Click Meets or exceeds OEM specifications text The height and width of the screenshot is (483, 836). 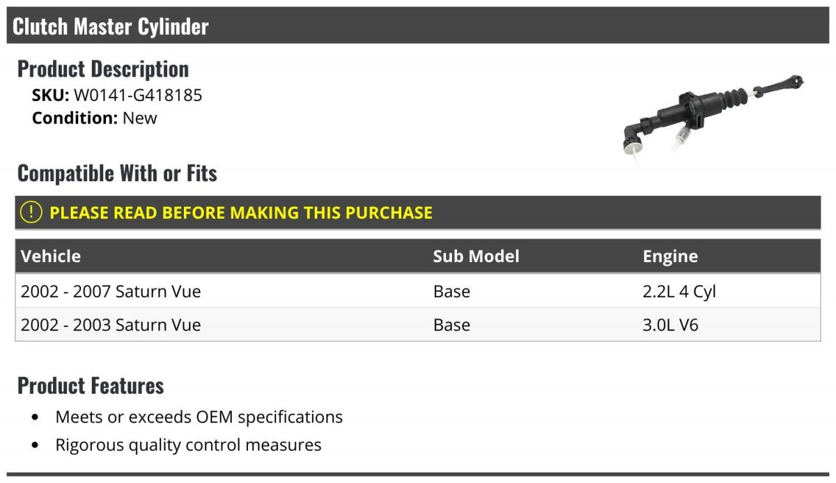[199, 417]
